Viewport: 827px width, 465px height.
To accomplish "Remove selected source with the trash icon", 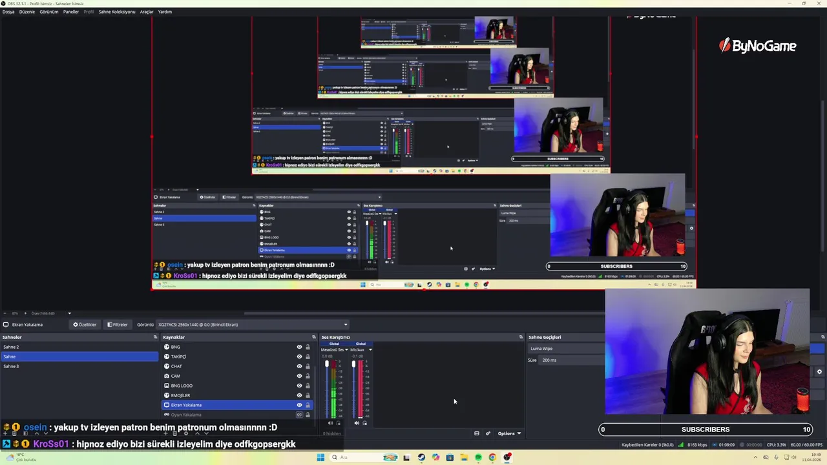I will click(x=174, y=433).
